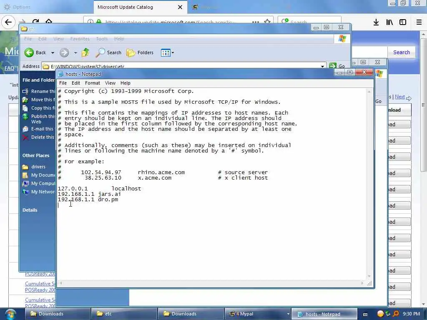Click the FAQ link on catalog page
This screenshot has height=320, width=427.
click(9, 68)
